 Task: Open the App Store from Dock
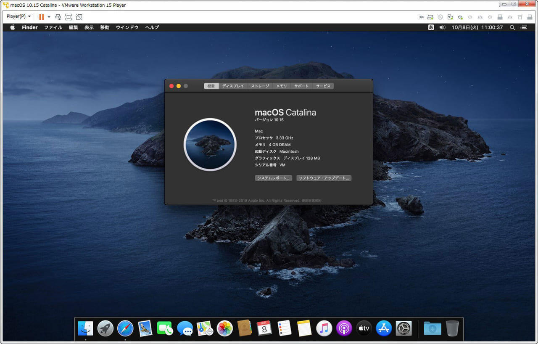tap(384, 328)
